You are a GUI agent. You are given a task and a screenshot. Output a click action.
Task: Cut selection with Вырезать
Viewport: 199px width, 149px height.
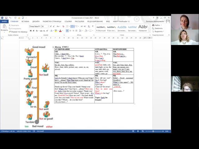14,25
